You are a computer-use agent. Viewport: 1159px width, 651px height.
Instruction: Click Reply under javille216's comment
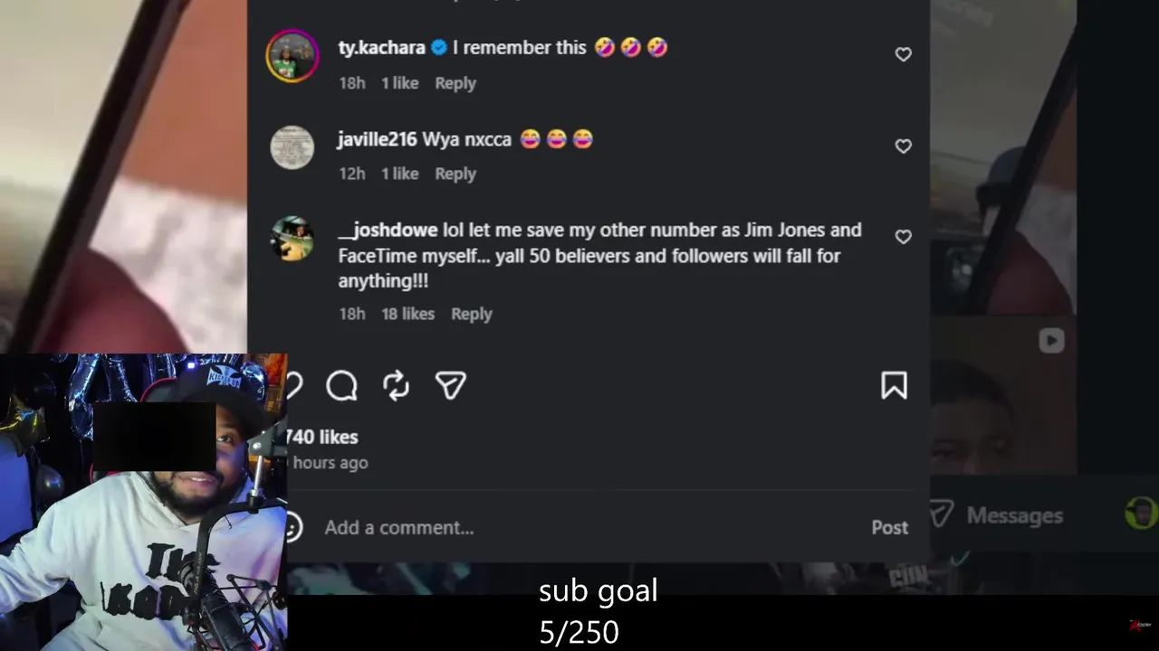pyautogui.click(x=455, y=174)
